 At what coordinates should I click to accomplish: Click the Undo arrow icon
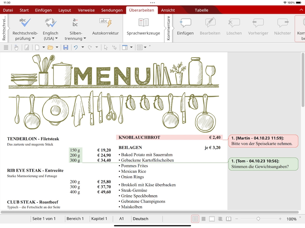tap(76, 47)
